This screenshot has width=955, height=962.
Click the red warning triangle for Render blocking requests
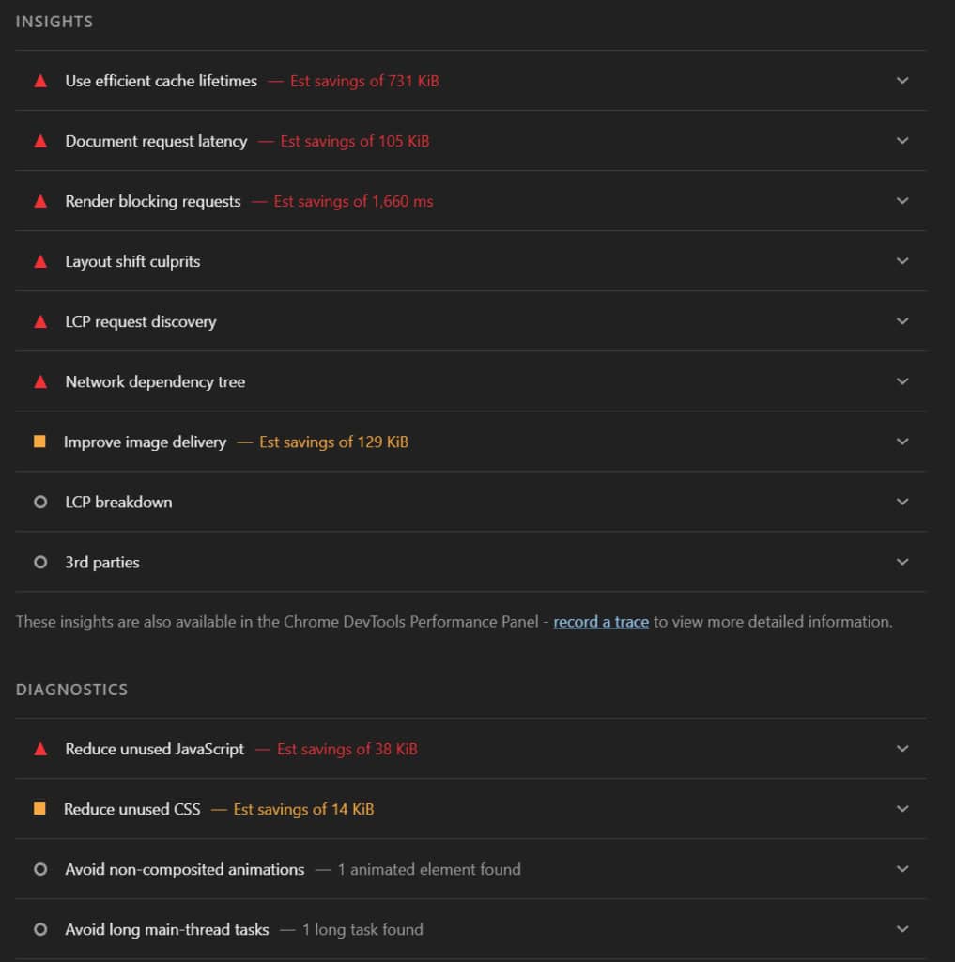pyautogui.click(x=40, y=201)
